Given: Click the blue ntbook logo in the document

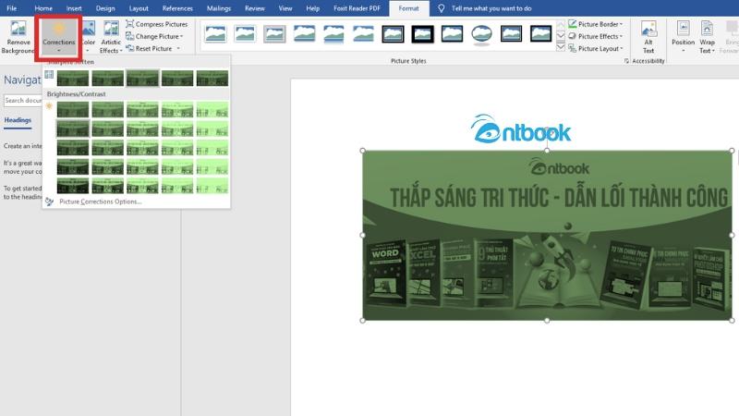Looking at the screenshot, I should 520,128.
